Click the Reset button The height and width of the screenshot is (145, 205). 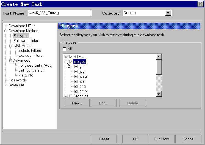click(x=104, y=139)
